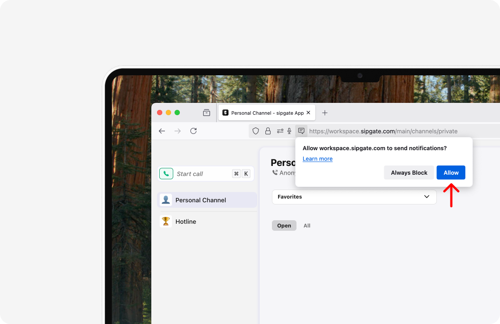Open the tracking protection shield icon
The image size is (500, 324).
point(256,131)
